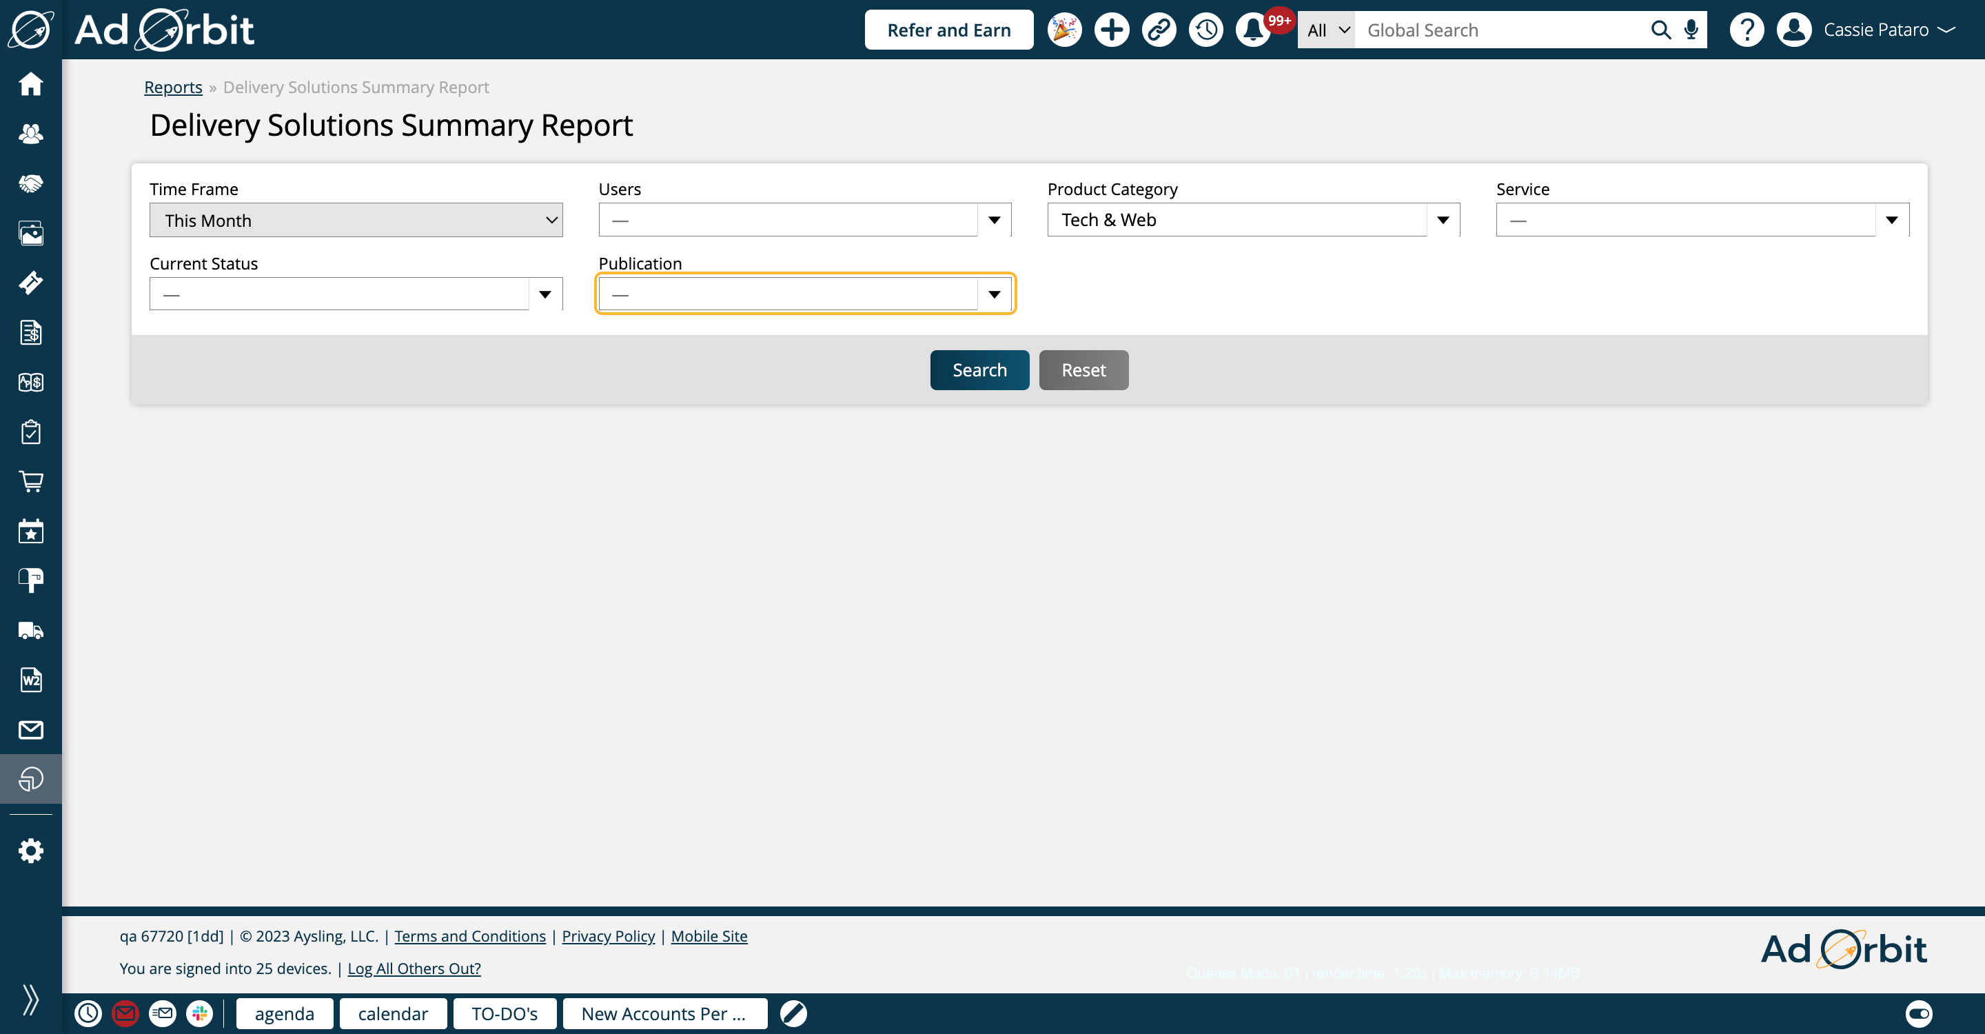
Task: Click the agenda taskbar shortcut
Action: click(283, 1014)
